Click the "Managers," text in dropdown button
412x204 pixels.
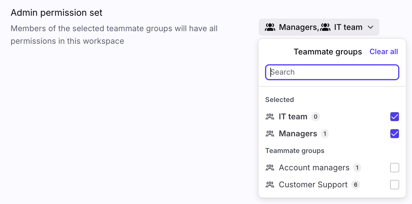pos(299,27)
